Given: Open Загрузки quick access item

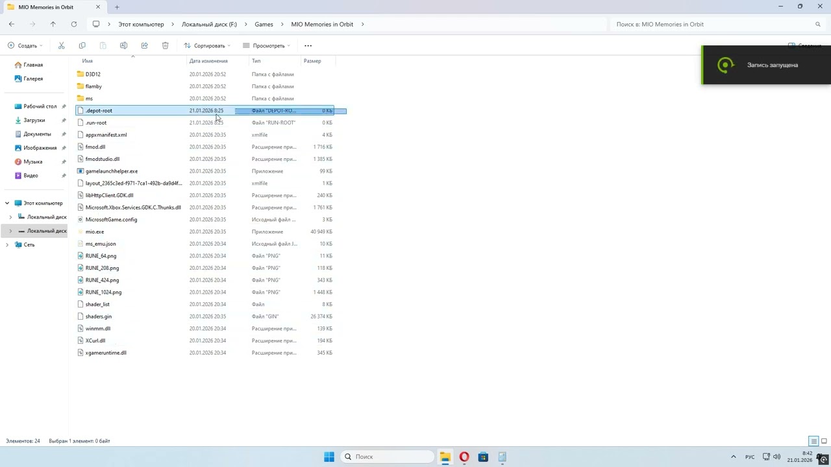Looking at the screenshot, I should click(x=34, y=120).
